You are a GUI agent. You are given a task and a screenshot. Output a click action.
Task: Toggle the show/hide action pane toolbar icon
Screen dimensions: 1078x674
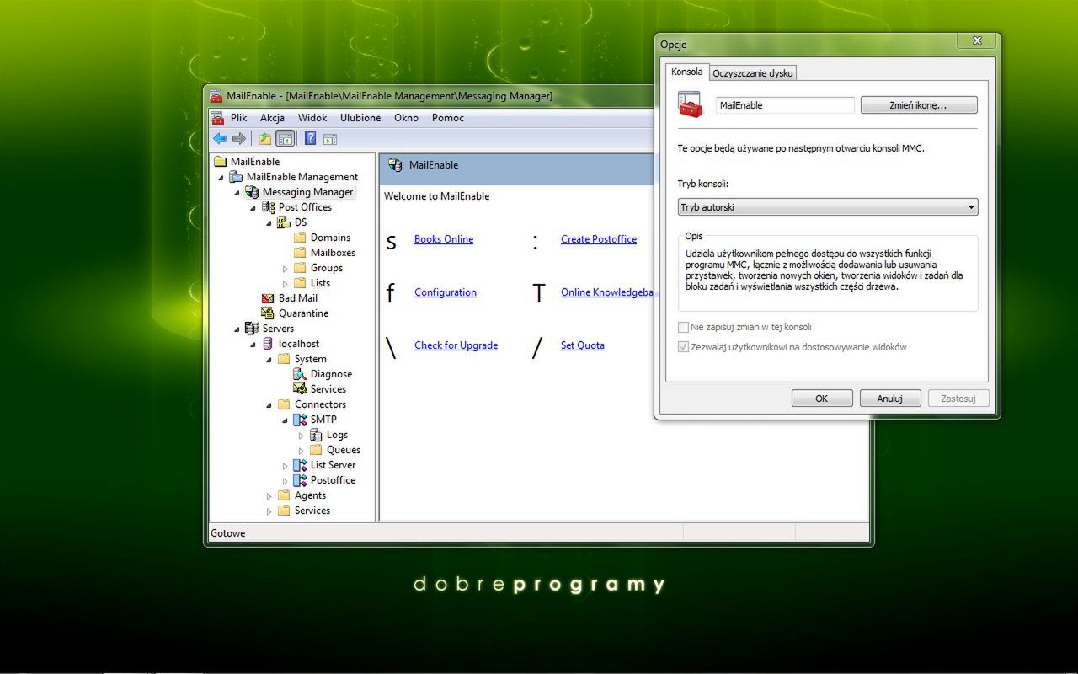[329, 139]
